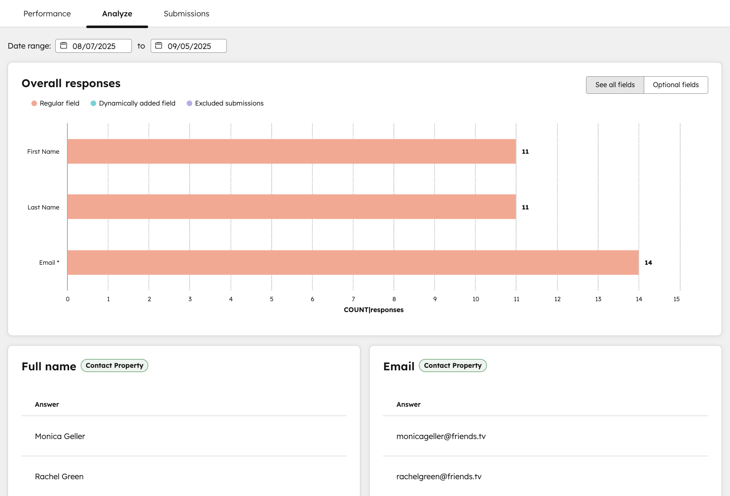This screenshot has width=730, height=496.
Task: Open the end date calendar picker
Action: [x=158, y=46]
